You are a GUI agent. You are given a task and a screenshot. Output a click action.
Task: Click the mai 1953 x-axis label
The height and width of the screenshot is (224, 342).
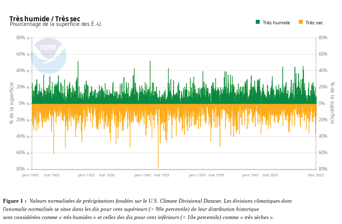[x=162, y=175]
